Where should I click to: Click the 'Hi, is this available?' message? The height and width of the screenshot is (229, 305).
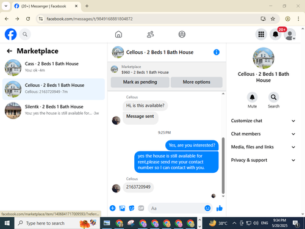tap(145, 106)
